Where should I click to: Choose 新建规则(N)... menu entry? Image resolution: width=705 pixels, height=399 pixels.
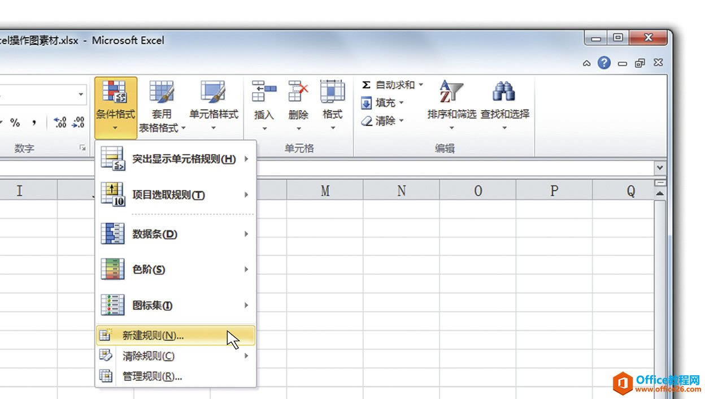pos(175,335)
